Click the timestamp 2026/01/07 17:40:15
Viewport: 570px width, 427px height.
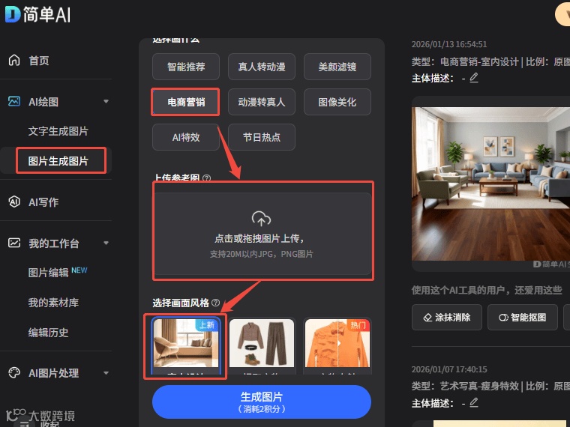449,369
